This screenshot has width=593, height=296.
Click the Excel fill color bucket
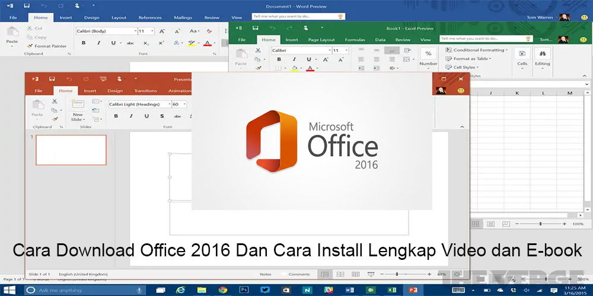(294, 68)
